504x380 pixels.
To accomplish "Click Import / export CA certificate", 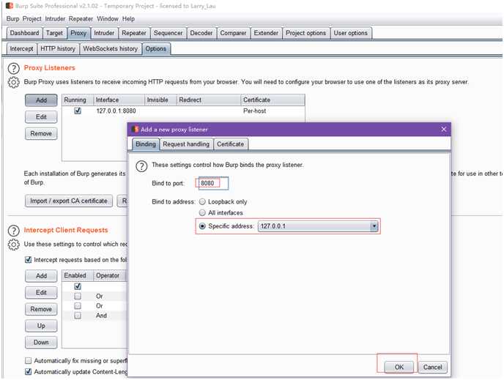I will point(69,201).
